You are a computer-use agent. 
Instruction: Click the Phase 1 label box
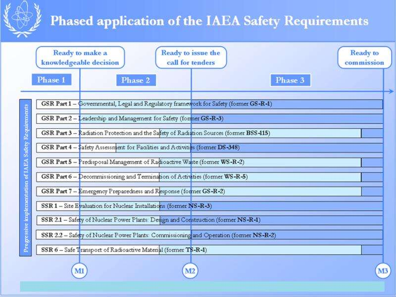point(51,80)
